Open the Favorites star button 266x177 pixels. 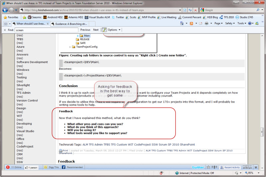pos(11,17)
